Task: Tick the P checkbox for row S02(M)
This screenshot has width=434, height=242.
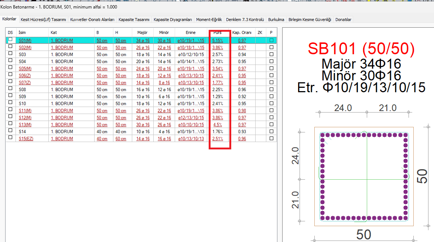Action: [x=271, y=47]
